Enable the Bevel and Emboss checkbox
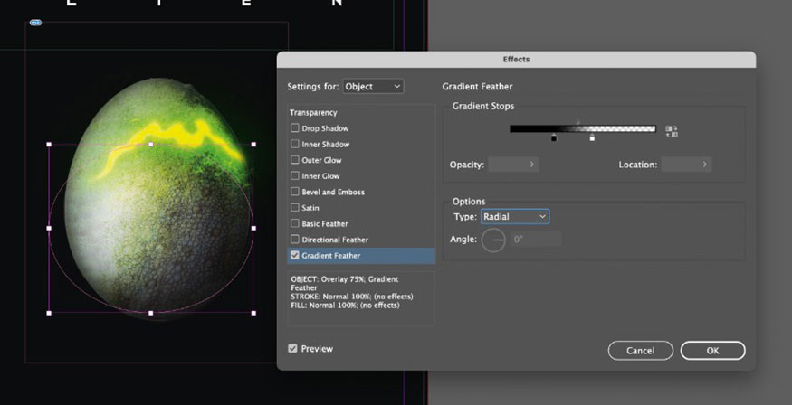 tap(295, 192)
